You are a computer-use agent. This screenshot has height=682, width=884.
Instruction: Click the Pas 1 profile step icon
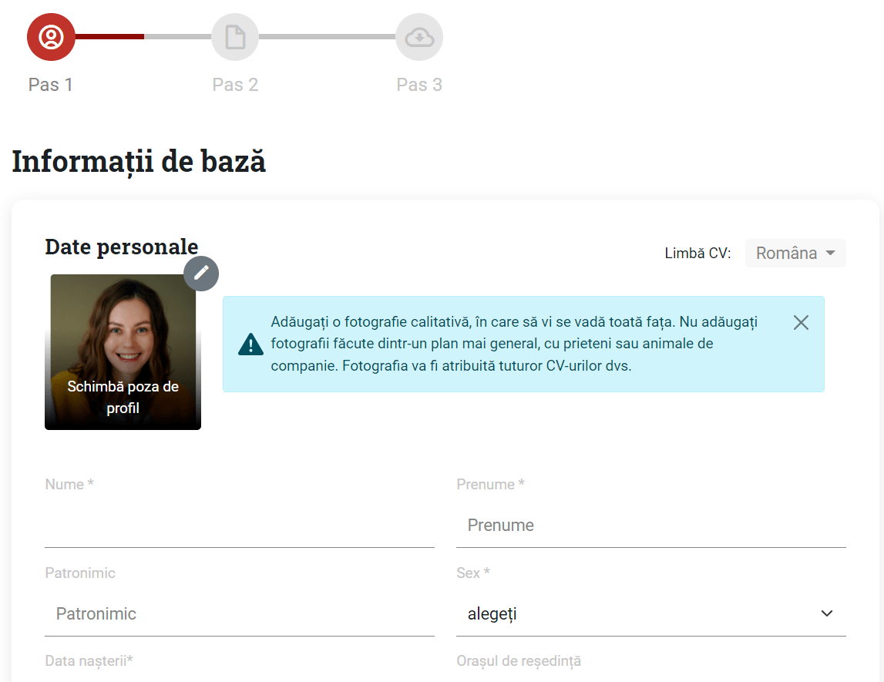[x=51, y=37]
